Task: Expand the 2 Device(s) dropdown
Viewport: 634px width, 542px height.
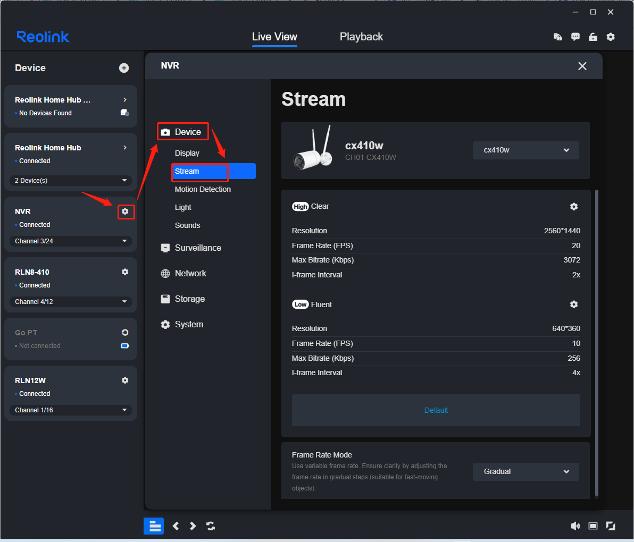Action: tap(71, 181)
